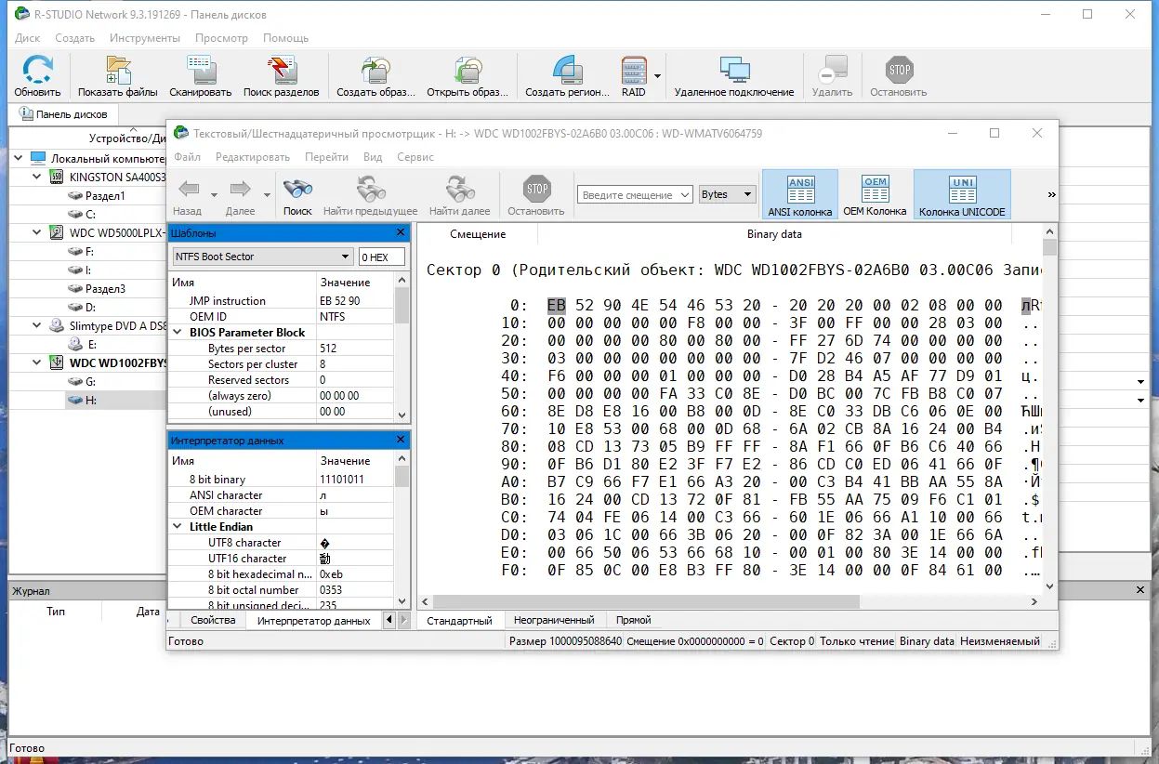Open the RAID dropdown arrow
The image size is (1159, 764).
tap(657, 76)
